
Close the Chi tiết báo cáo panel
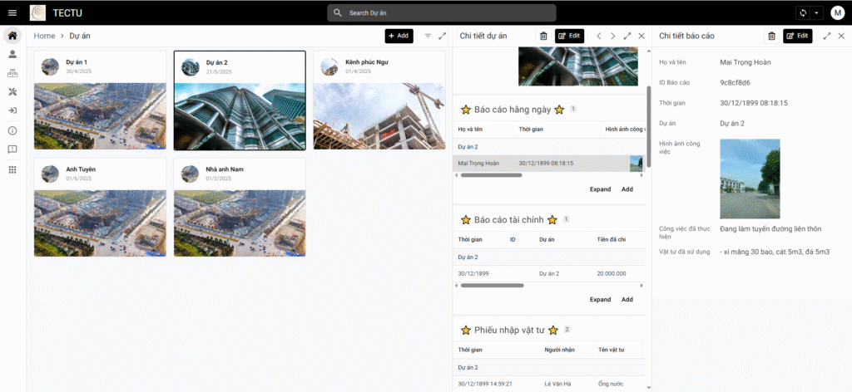841,37
